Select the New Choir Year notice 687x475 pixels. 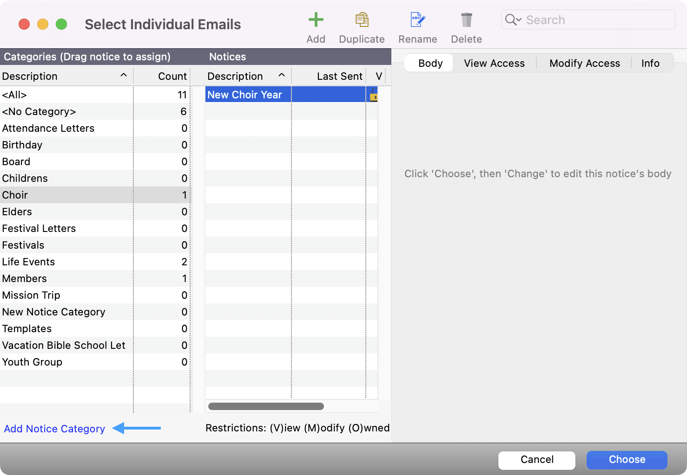click(245, 94)
